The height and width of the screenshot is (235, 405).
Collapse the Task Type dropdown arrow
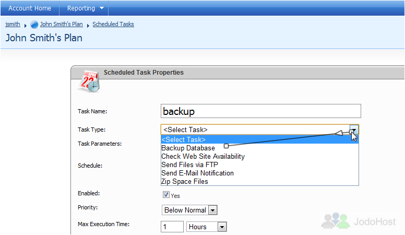click(x=354, y=130)
